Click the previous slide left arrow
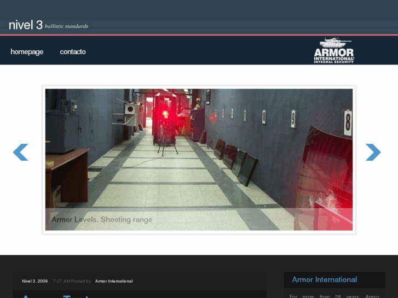Viewport: 398px width, 298px height. (x=21, y=152)
